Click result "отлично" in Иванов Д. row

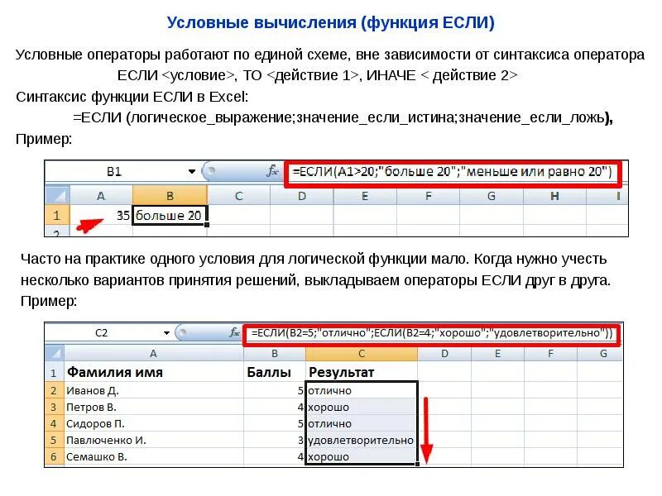coord(362,390)
